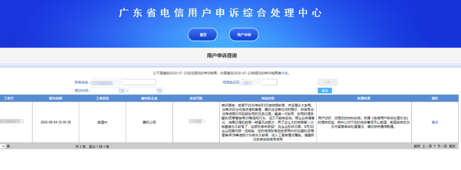Jump to 尾页 last page
The image size is (461, 170).
point(452,147)
